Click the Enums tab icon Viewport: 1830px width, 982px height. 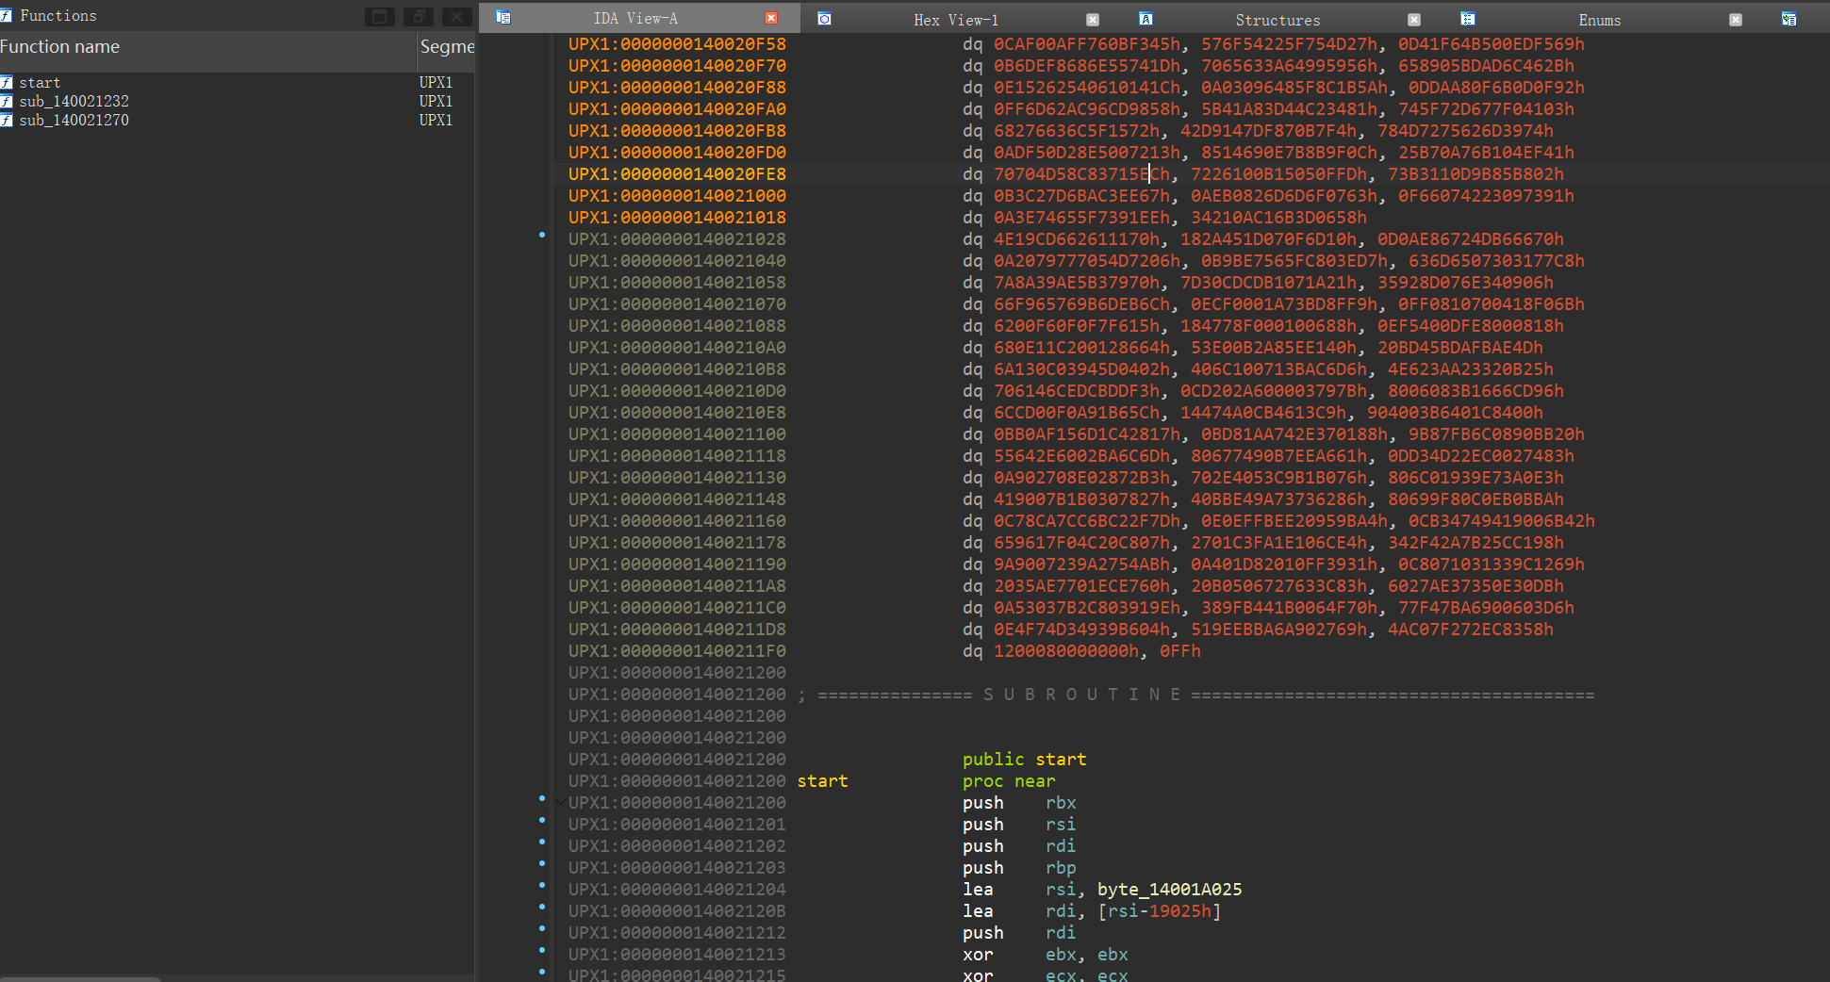[x=1468, y=19]
